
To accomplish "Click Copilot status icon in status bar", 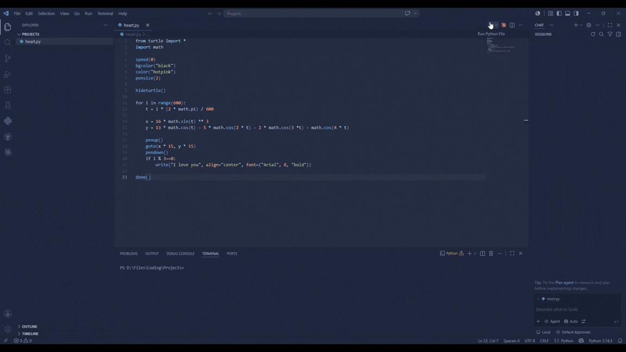I will pos(581,341).
